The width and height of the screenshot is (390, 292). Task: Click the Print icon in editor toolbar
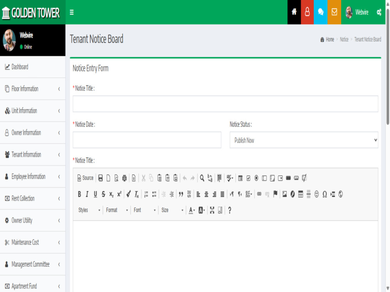click(124, 178)
